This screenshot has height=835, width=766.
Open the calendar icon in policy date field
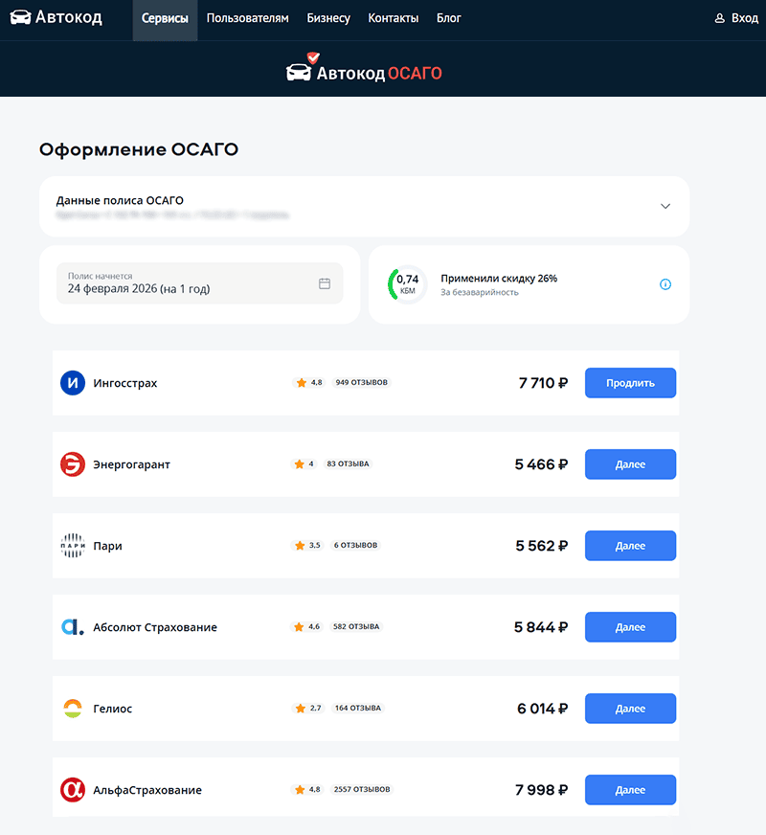pos(325,283)
